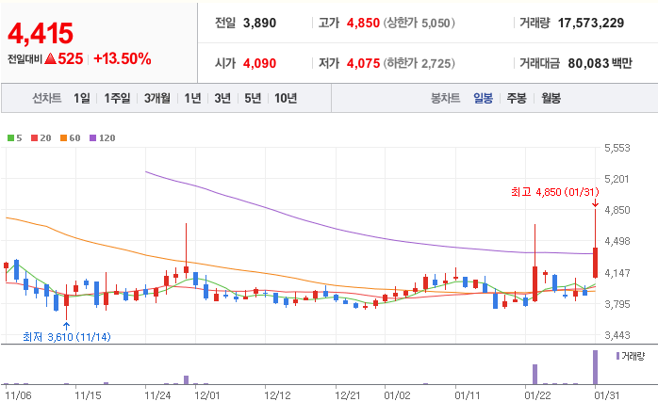Select the 일봉 daily candle chart
The image size is (658, 418).
pos(483,99)
